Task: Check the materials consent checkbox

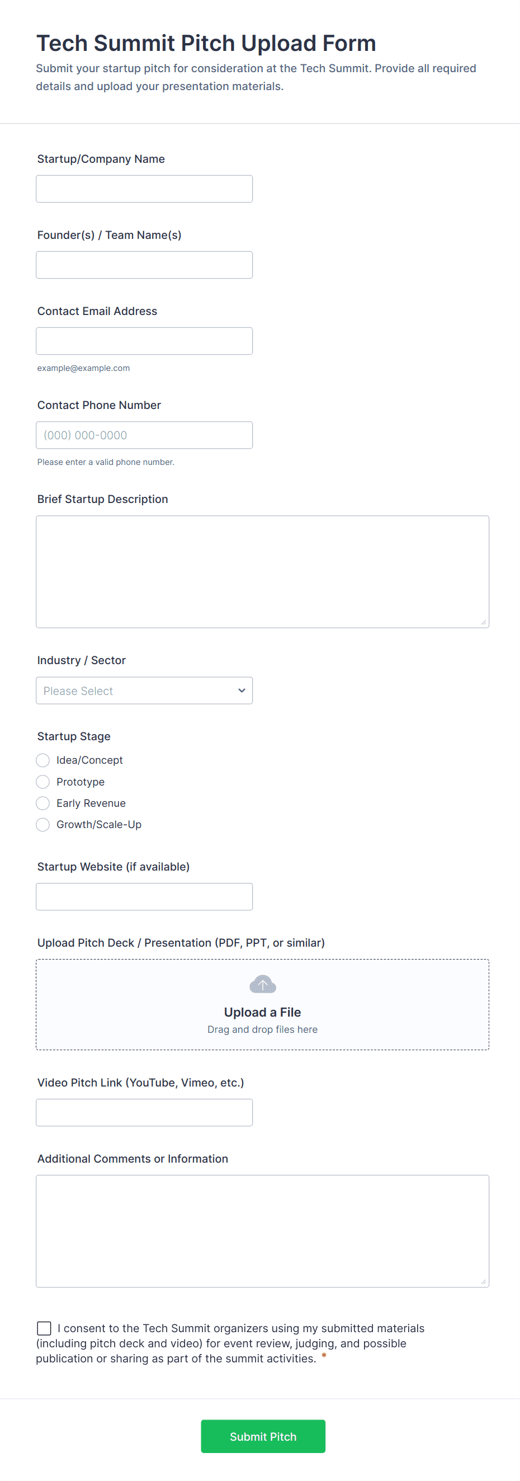Action: [44, 1328]
